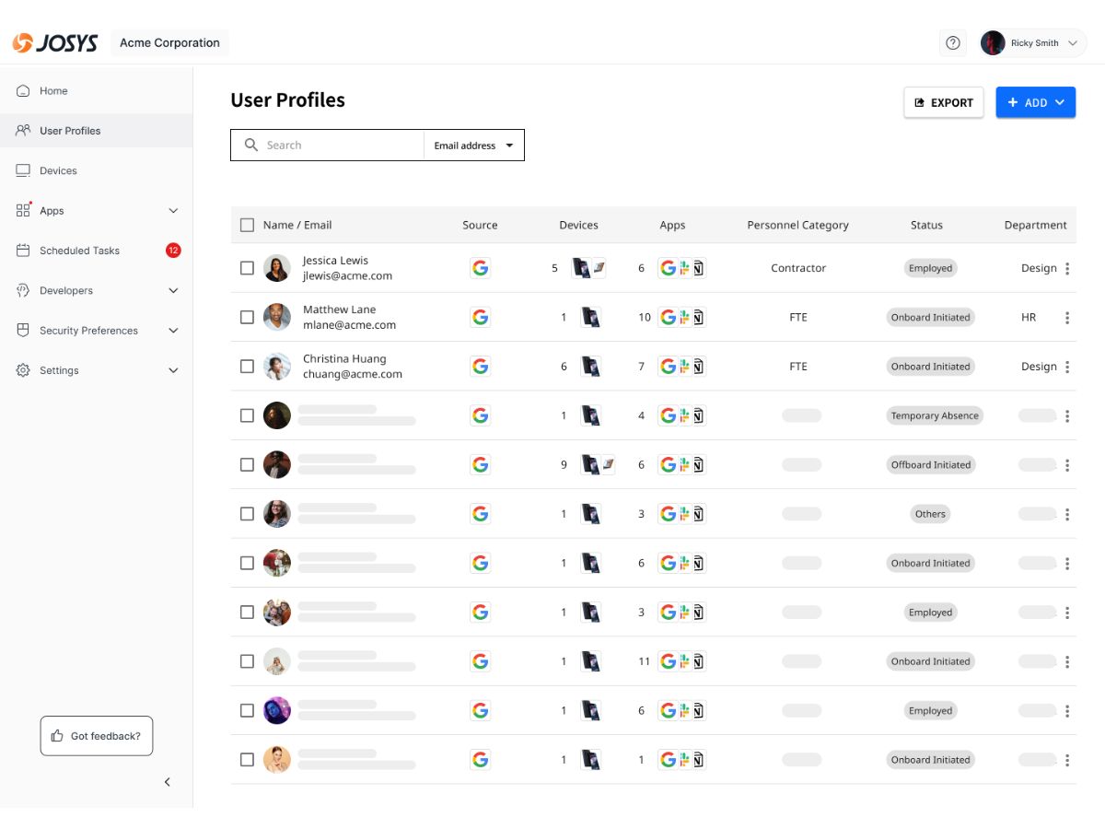
Task: Check the box in the Others status row
Action: pos(247,514)
